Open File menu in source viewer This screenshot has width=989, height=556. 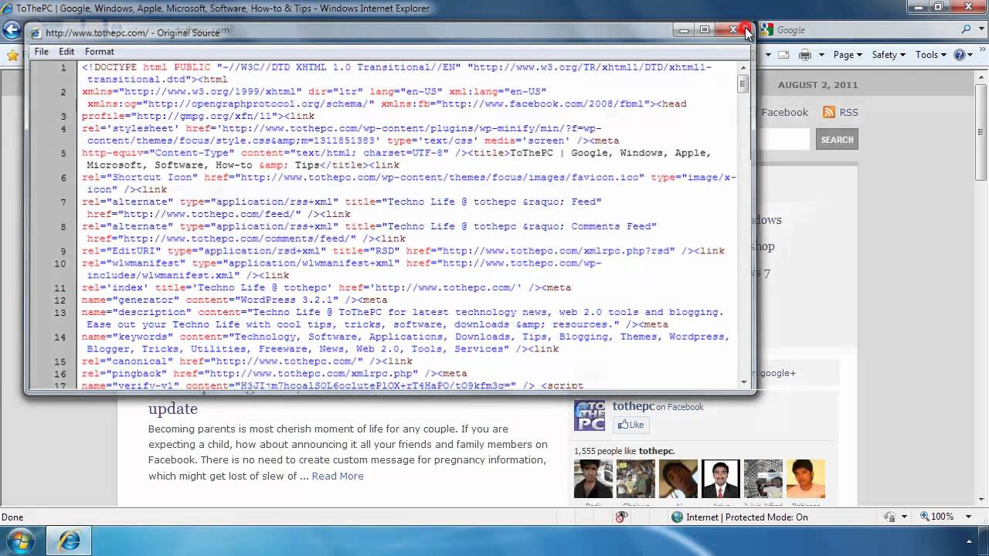(x=42, y=52)
